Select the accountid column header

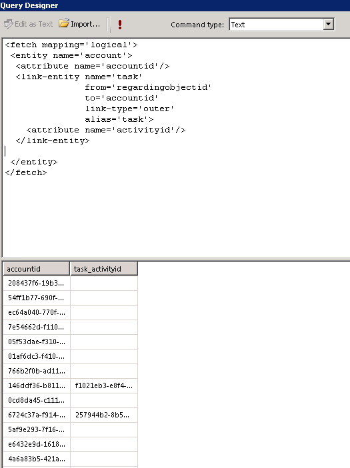tap(37, 269)
